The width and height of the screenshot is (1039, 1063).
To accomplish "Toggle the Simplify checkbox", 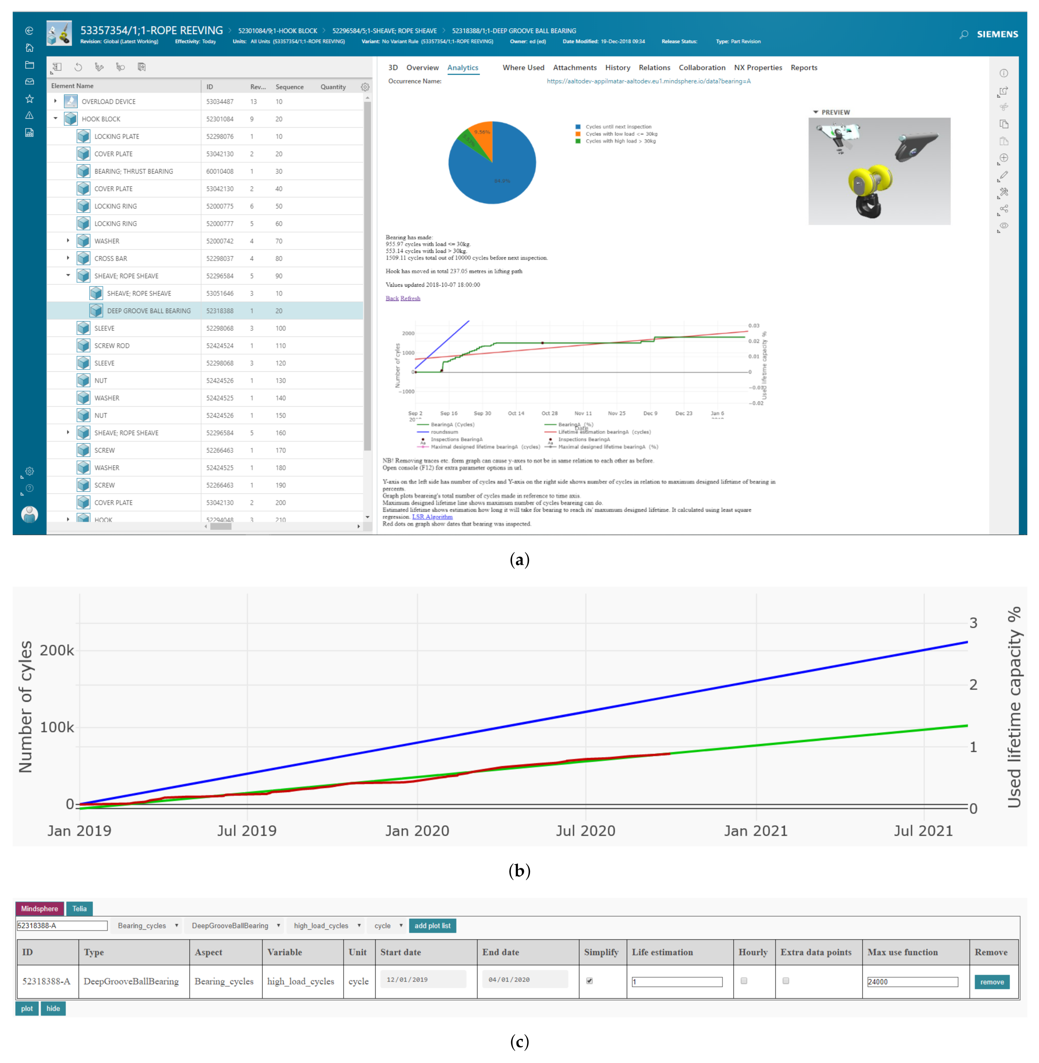I will tap(589, 981).
